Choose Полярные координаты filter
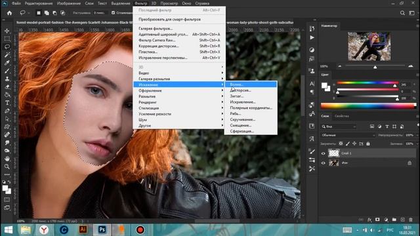 pyautogui.click(x=251, y=108)
